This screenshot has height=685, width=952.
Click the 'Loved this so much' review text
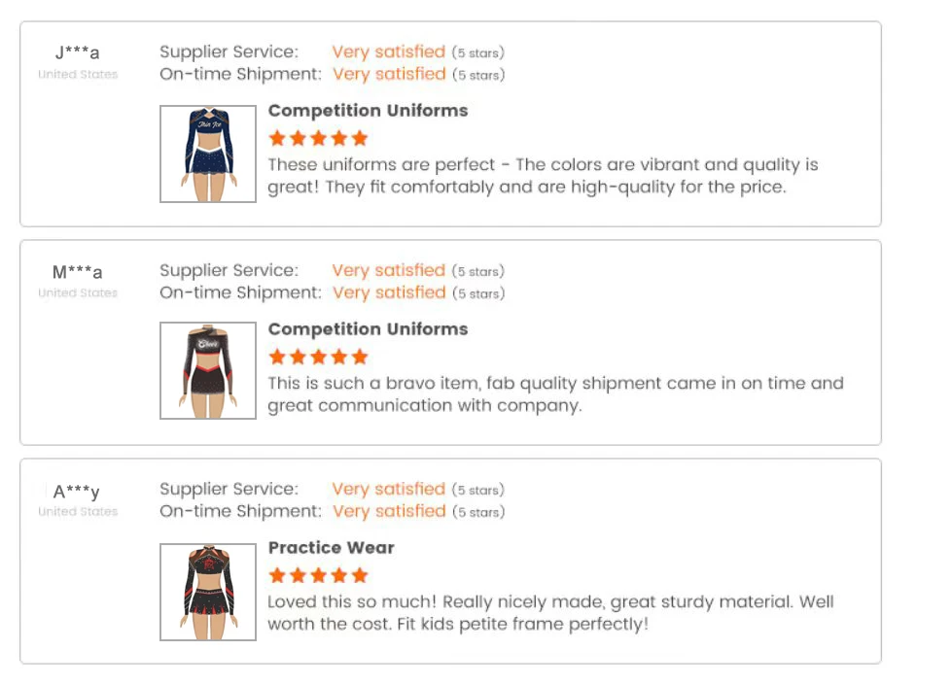[x=550, y=613]
